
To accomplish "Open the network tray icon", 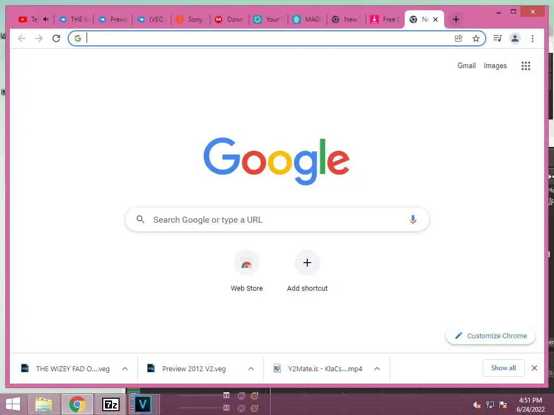I will tap(490, 405).
